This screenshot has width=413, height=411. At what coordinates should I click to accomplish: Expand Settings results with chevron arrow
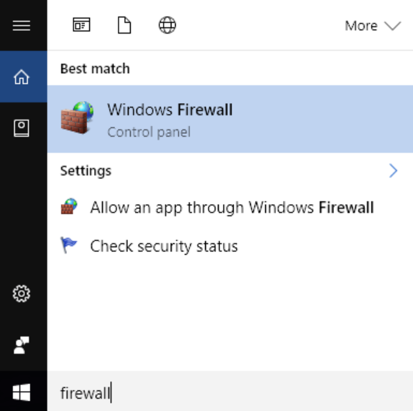(393, 171)
